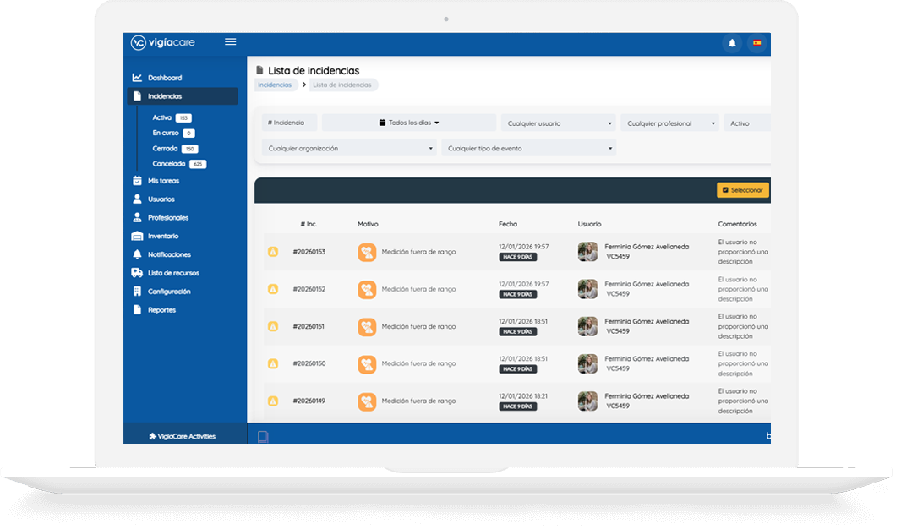Screen dimensions: 901x529
Task: Click the heart measurement icon for #20260150
Action: (367, 363)
